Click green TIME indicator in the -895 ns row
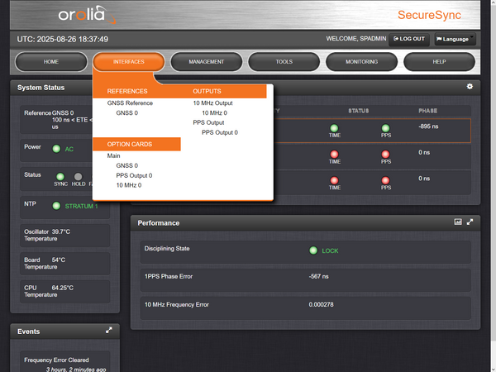The height and width of the screenshot is (372, 496). click(334, 128)
